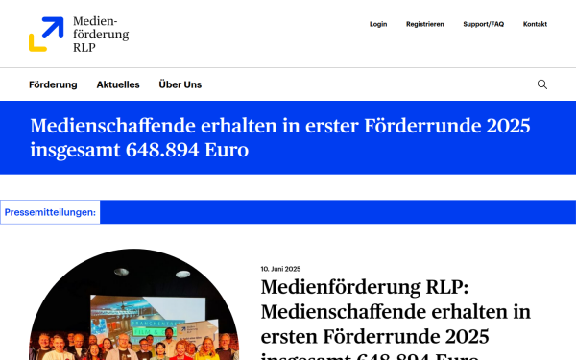Open the search magnifier icon
The width and height of the screenshot is (576, 360).
[x=542, y=84]
